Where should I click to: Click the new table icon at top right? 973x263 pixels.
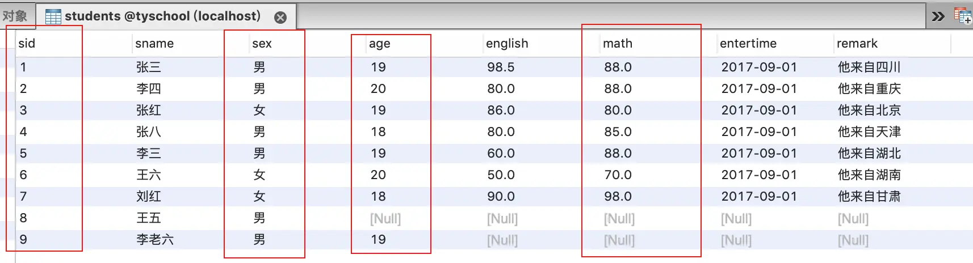click(x=963, y=16)
